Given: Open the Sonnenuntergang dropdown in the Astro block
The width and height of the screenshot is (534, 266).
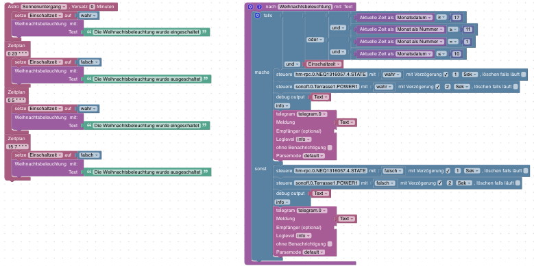Looking at the screenshot, I should tap(45, 6).
